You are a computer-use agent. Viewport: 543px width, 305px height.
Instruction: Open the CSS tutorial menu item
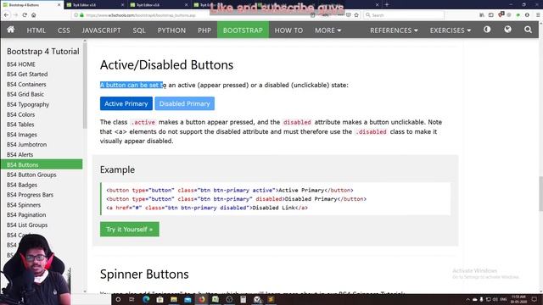point(64,30)
